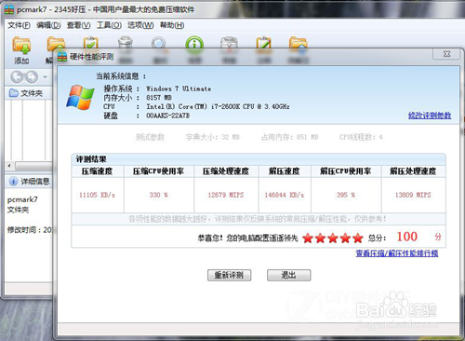Click the 00AAKS-22A7B hard disk value
The image size is (465, 341).
[x=167, y=116]
